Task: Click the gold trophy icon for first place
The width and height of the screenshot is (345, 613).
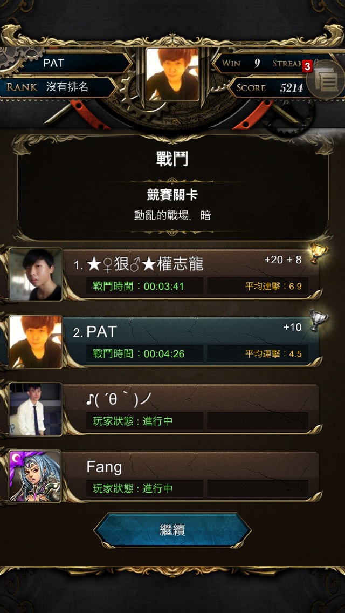Action: [x=318, y=254]
